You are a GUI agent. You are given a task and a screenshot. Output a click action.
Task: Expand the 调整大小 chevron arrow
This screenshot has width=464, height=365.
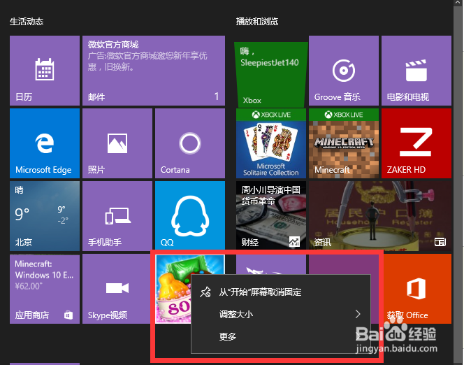tap(358, 314)
